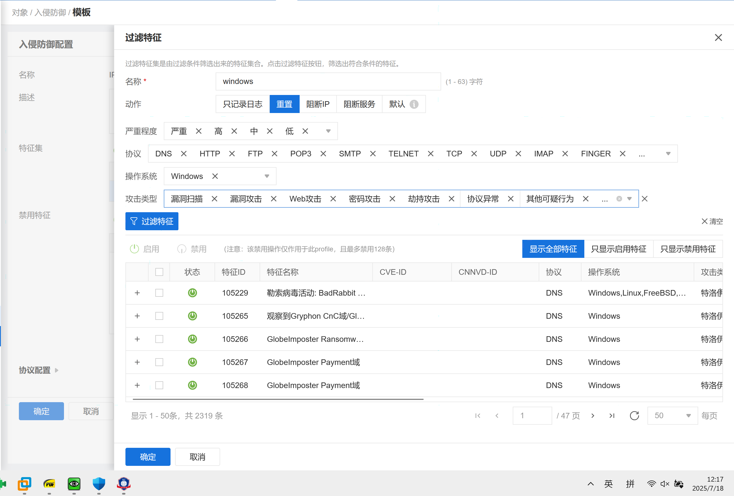Remove the IMAP protocol tag

pyautogui.click(x=565, y=154)
